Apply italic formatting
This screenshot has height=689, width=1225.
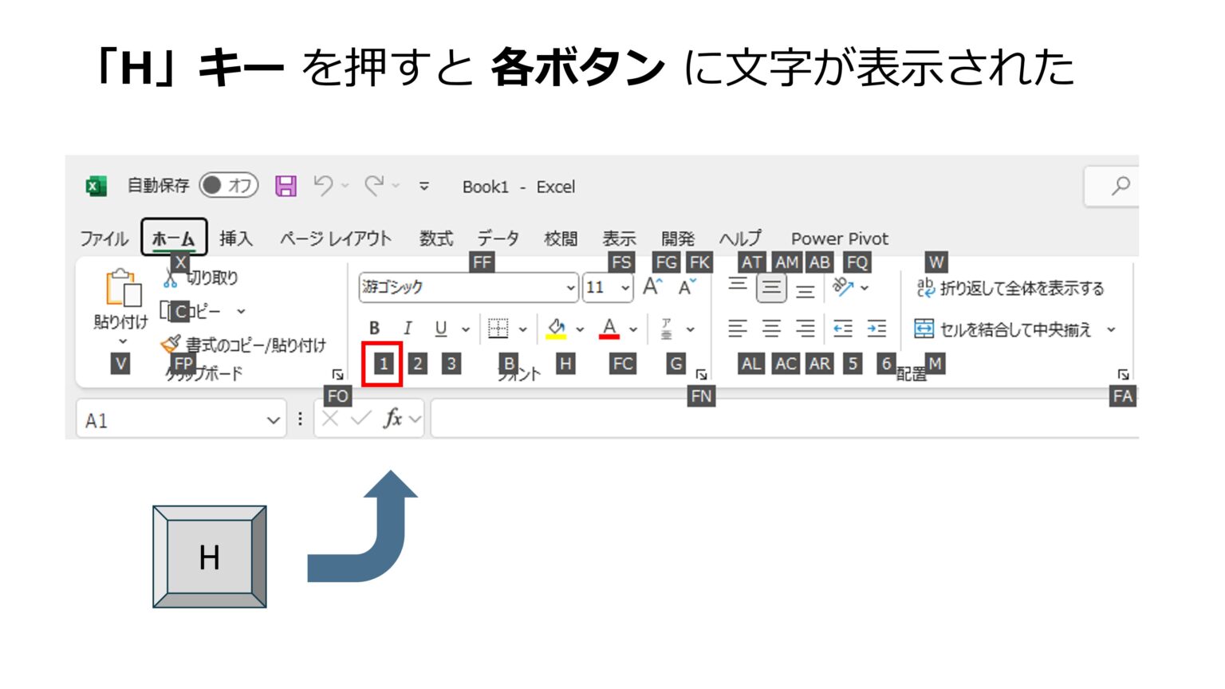click(x=408, y=327)
